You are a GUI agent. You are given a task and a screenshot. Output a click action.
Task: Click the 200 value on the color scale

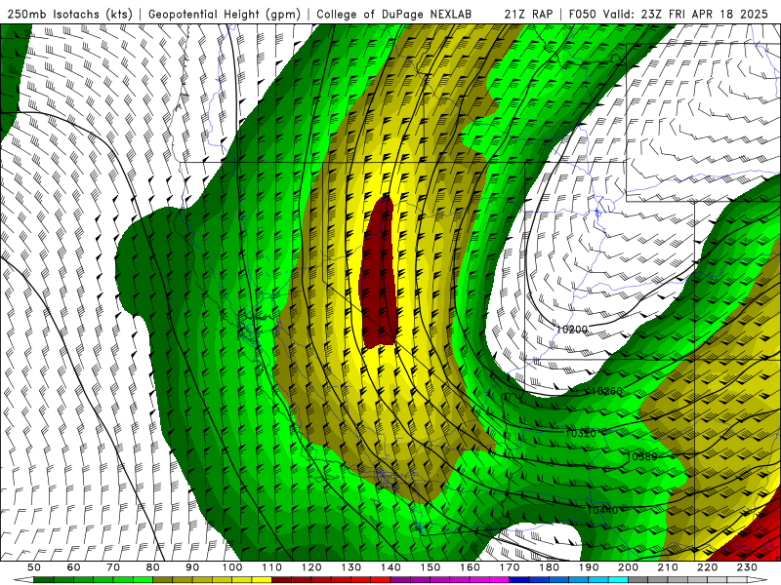tap(629, 567)
